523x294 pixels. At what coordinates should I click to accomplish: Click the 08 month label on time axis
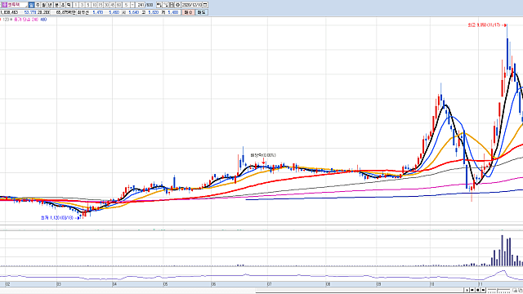point(329,284)
